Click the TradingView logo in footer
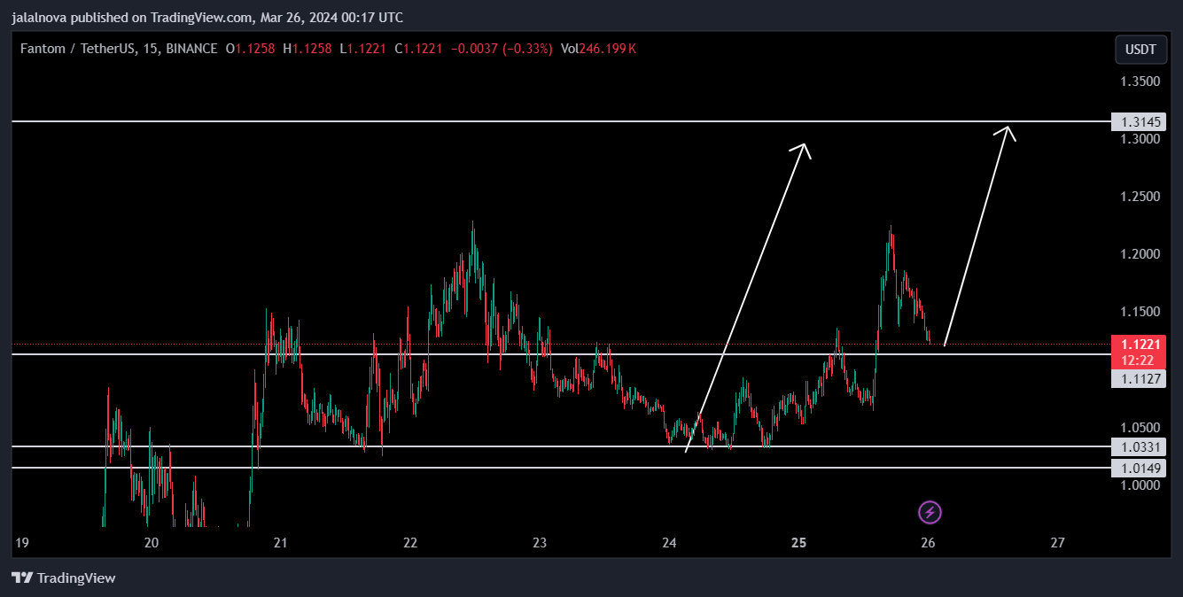Viewport: 1183px width, 597px height. tap(64, 578)
